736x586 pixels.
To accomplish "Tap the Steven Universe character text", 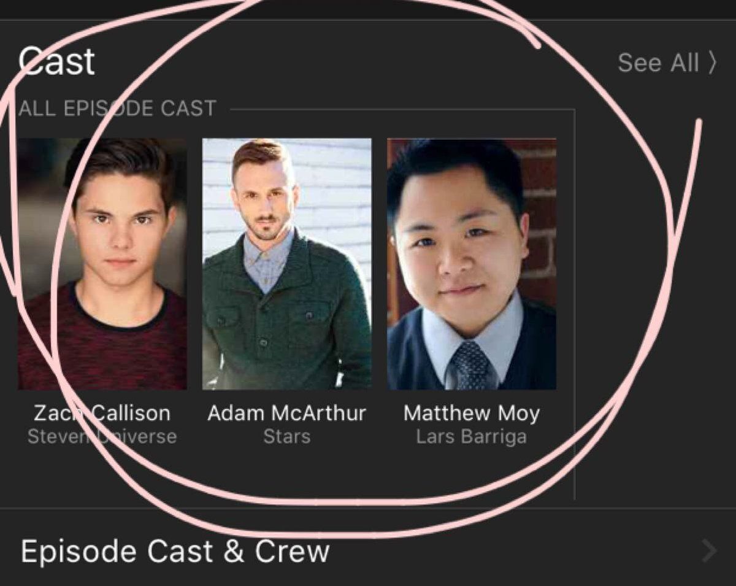I will point(102,437).
